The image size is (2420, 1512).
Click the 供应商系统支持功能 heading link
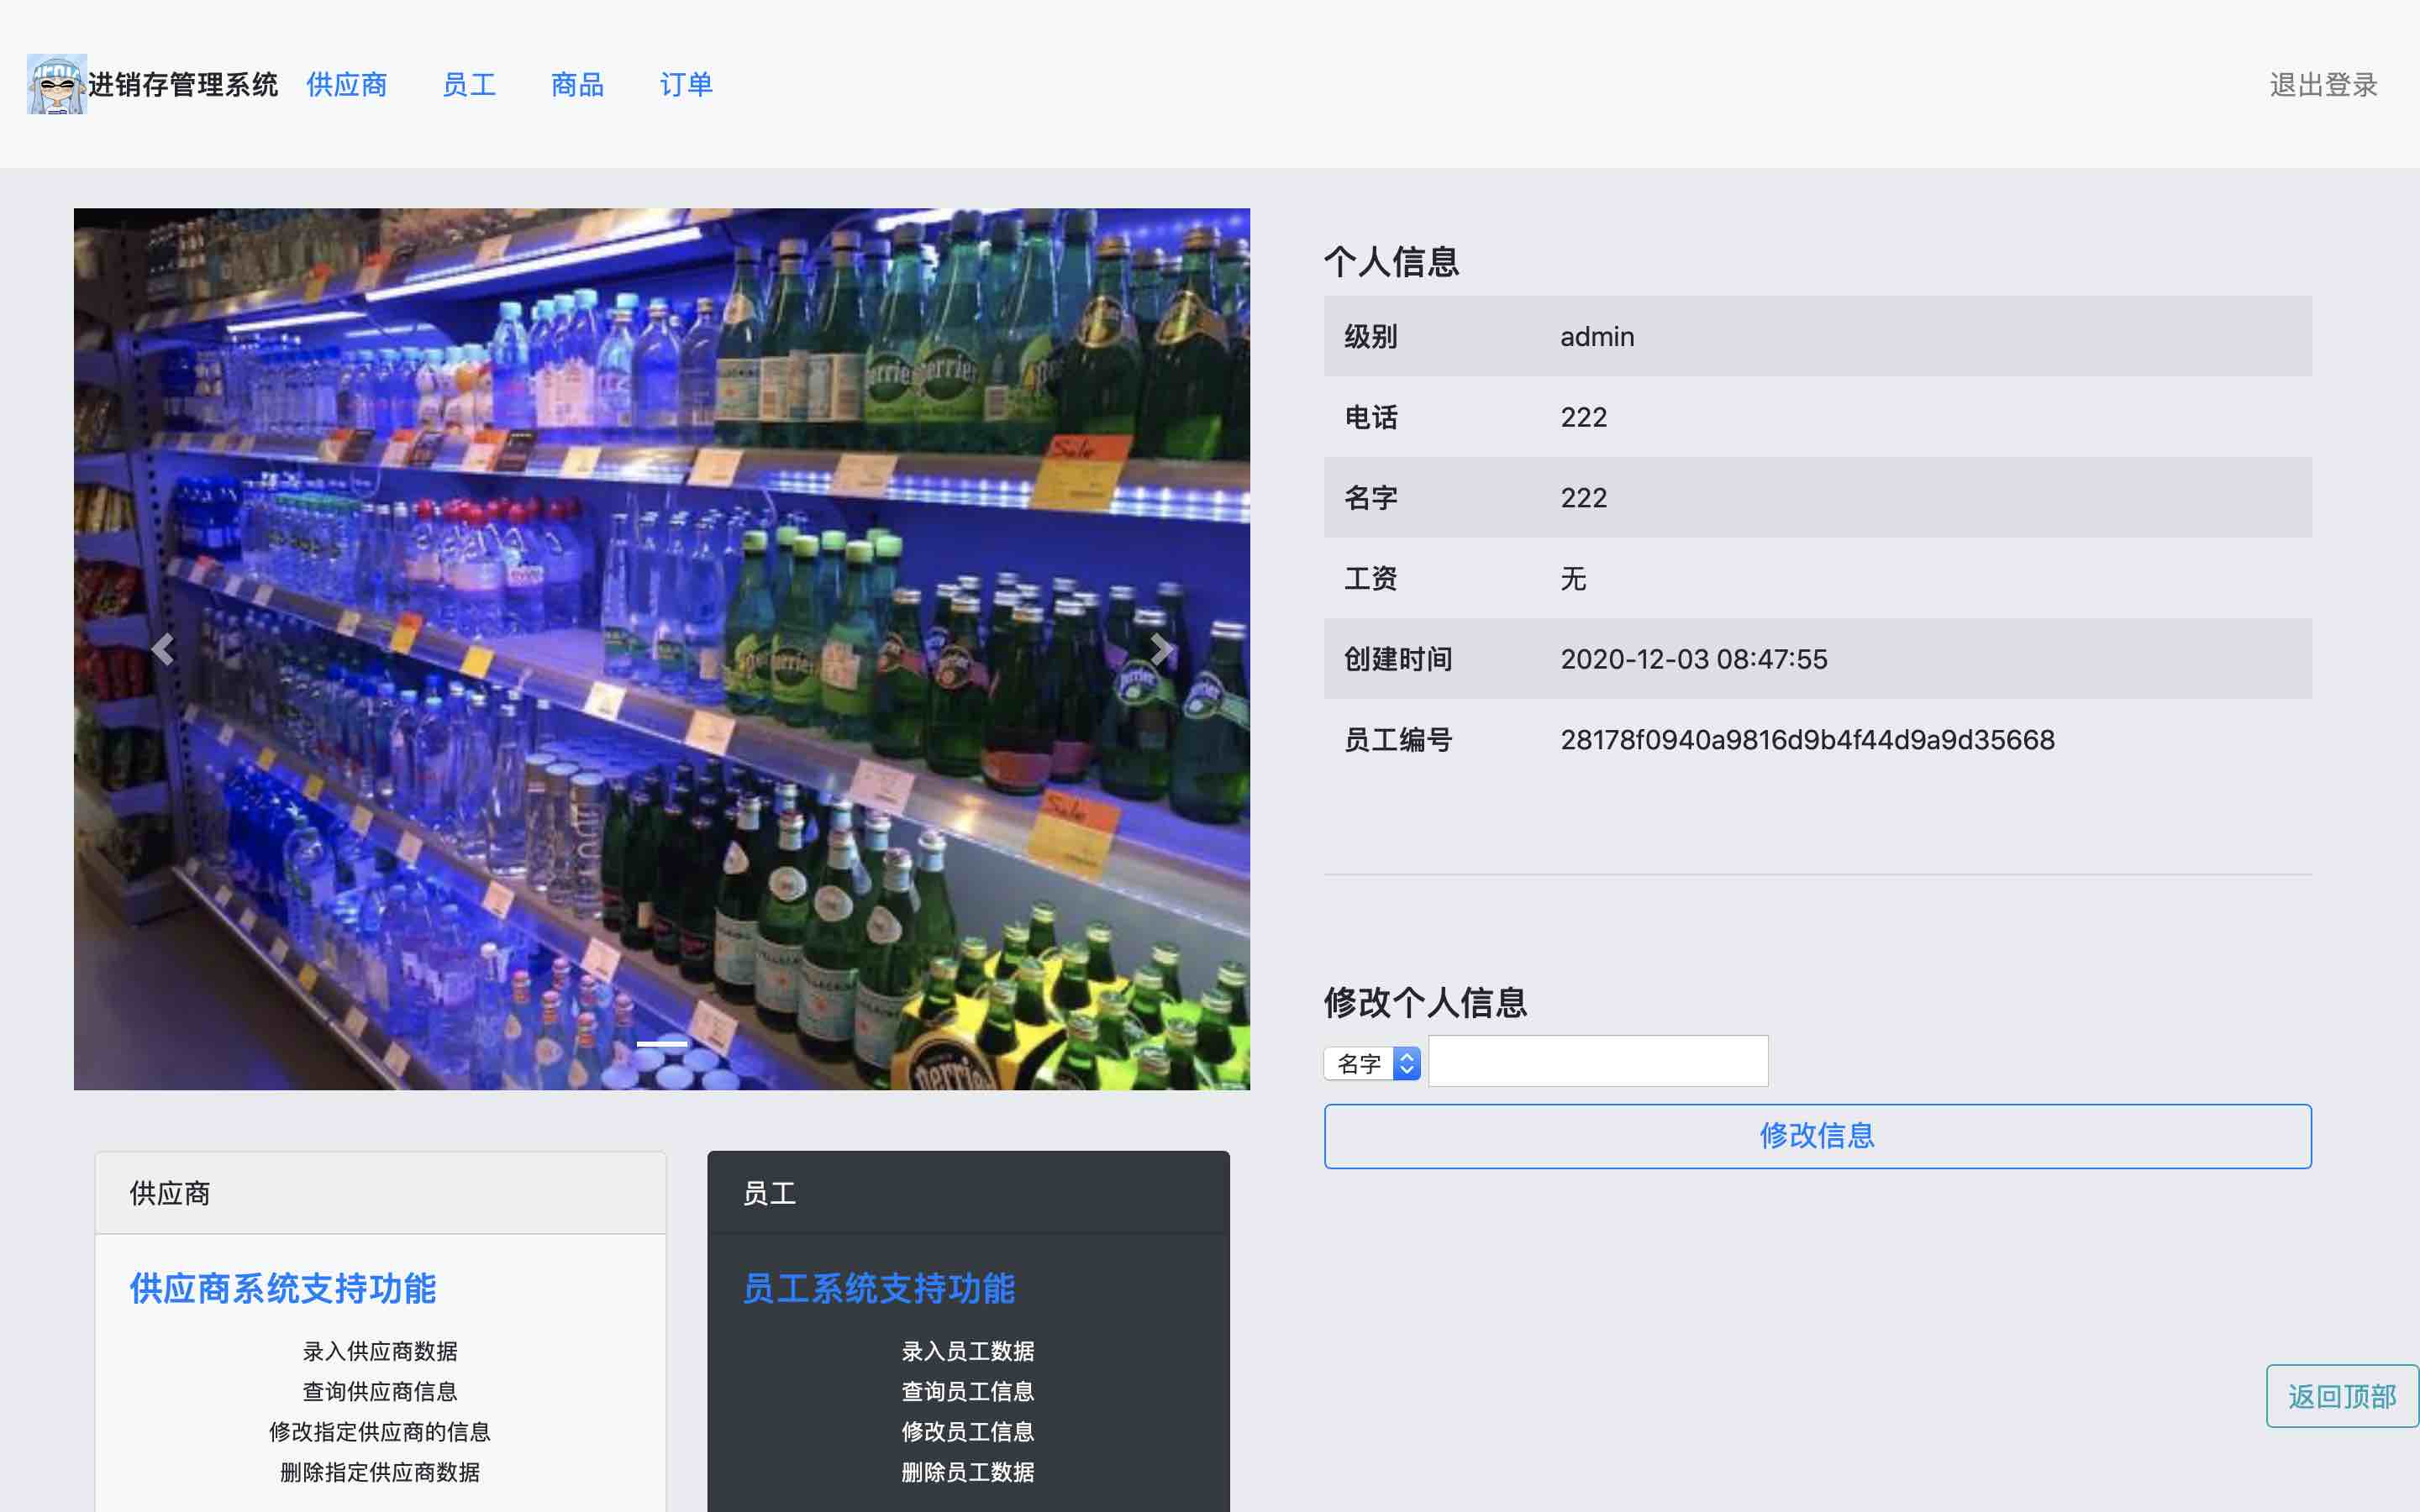click(283, 1288)
